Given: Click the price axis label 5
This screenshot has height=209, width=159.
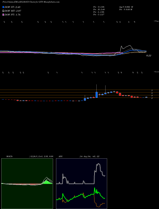Looking at the screenshot, I should point(152,90).
